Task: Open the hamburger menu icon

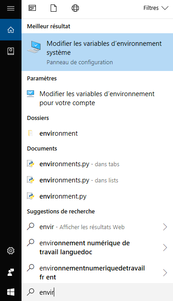Action: [11, 8]
